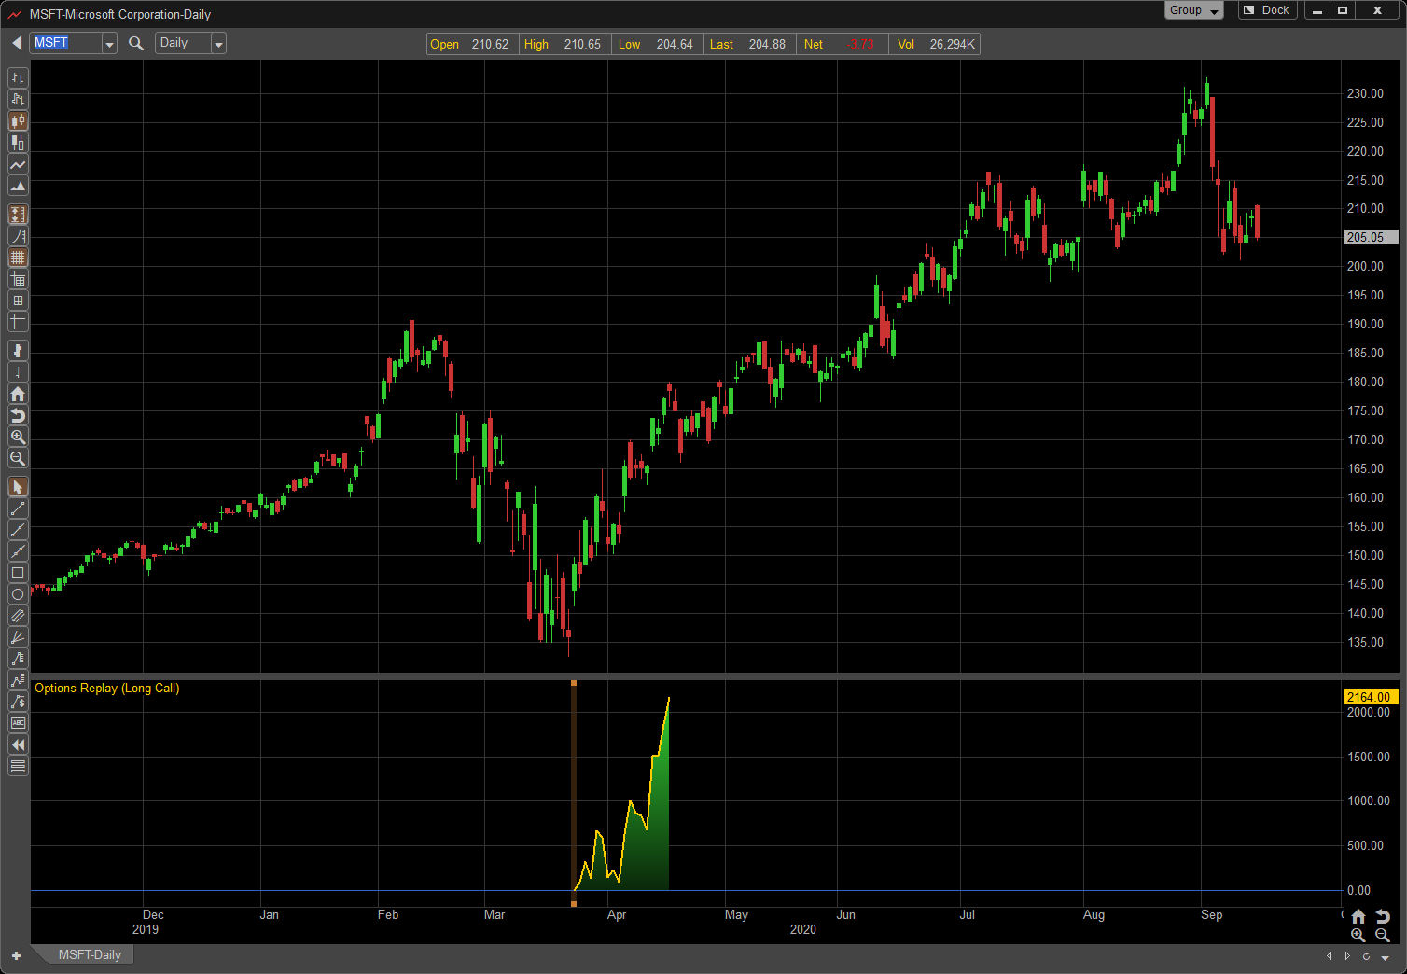The image size is (1407, 974).
Task: Toggle the chart grid lines button
Action: point(18,257)
